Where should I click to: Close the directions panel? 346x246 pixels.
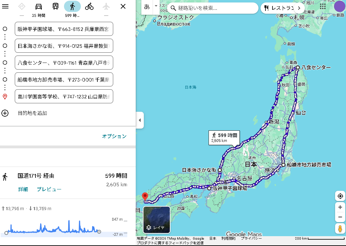(x=123, y=6)
